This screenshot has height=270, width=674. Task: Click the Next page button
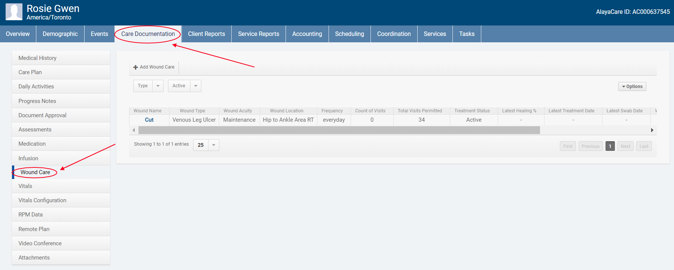(x=625, y=146)
